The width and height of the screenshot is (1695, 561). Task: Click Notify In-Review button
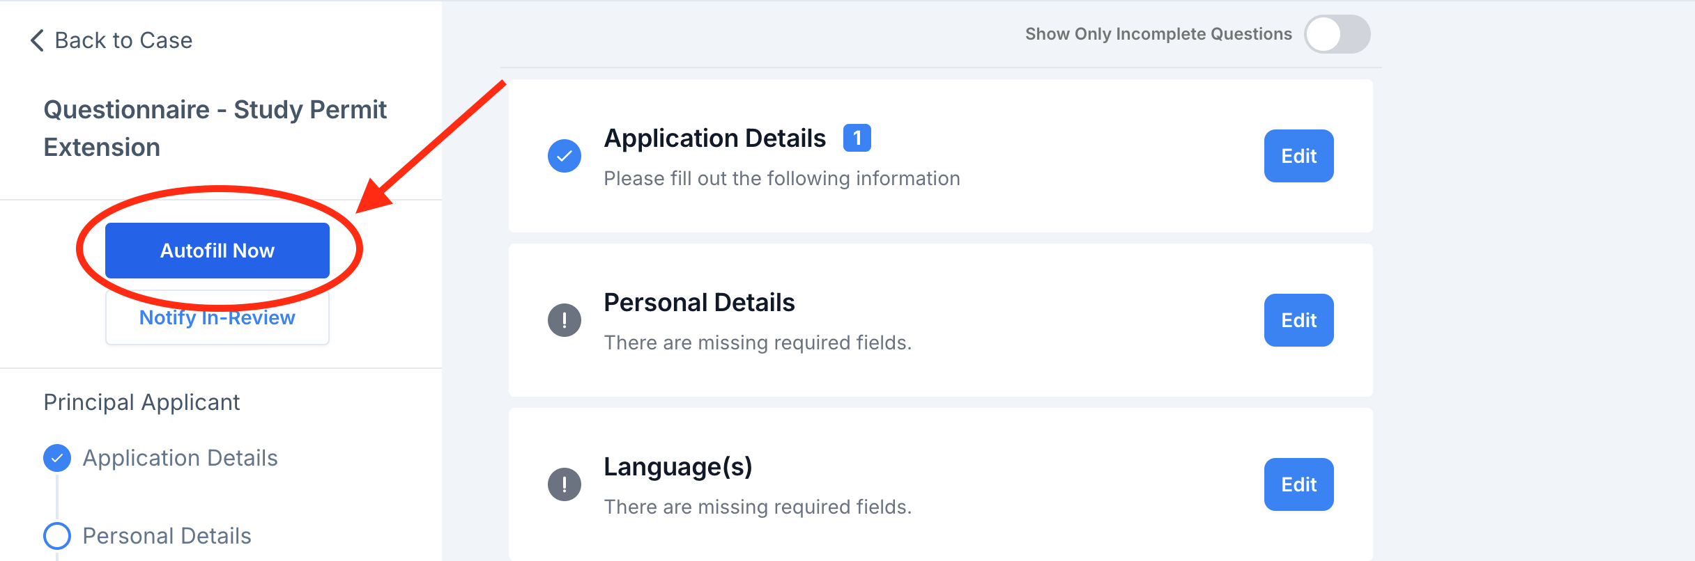(217, 317)
